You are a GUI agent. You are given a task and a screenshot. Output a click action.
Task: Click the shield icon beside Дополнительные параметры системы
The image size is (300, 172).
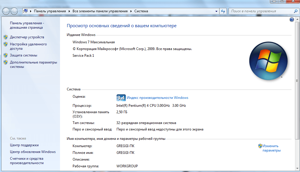(x=6, y=62)
